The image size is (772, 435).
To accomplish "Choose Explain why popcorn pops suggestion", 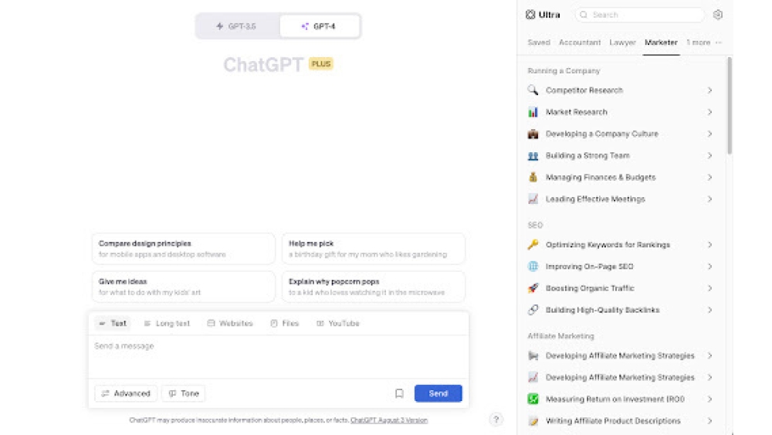I will [x=373, y=287].
